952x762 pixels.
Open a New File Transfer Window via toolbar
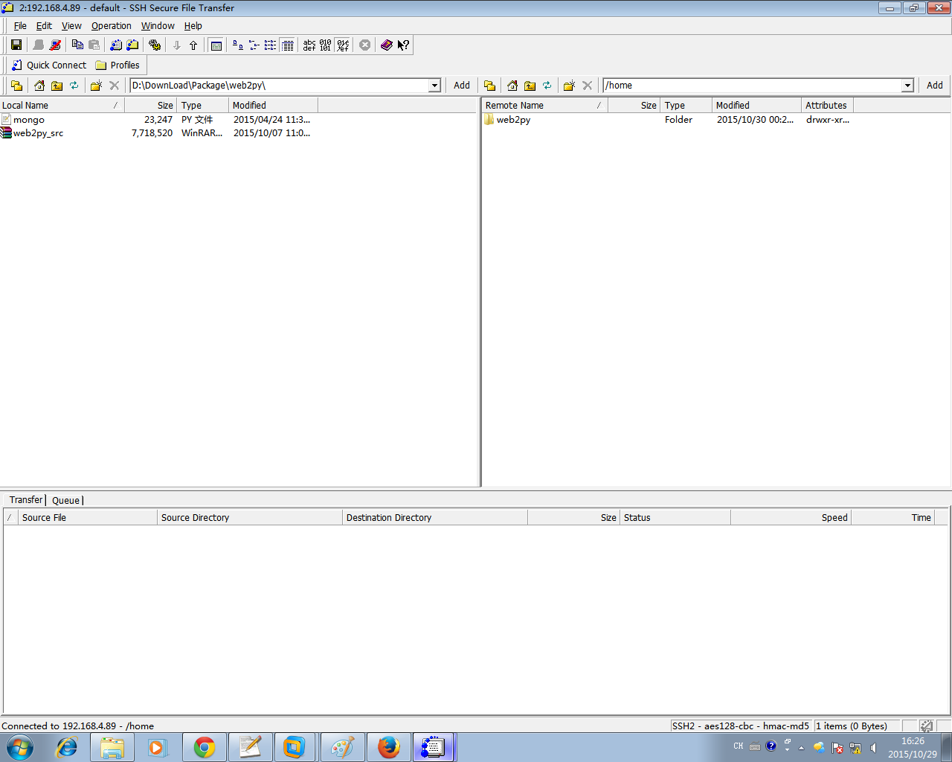pos(132,45)
